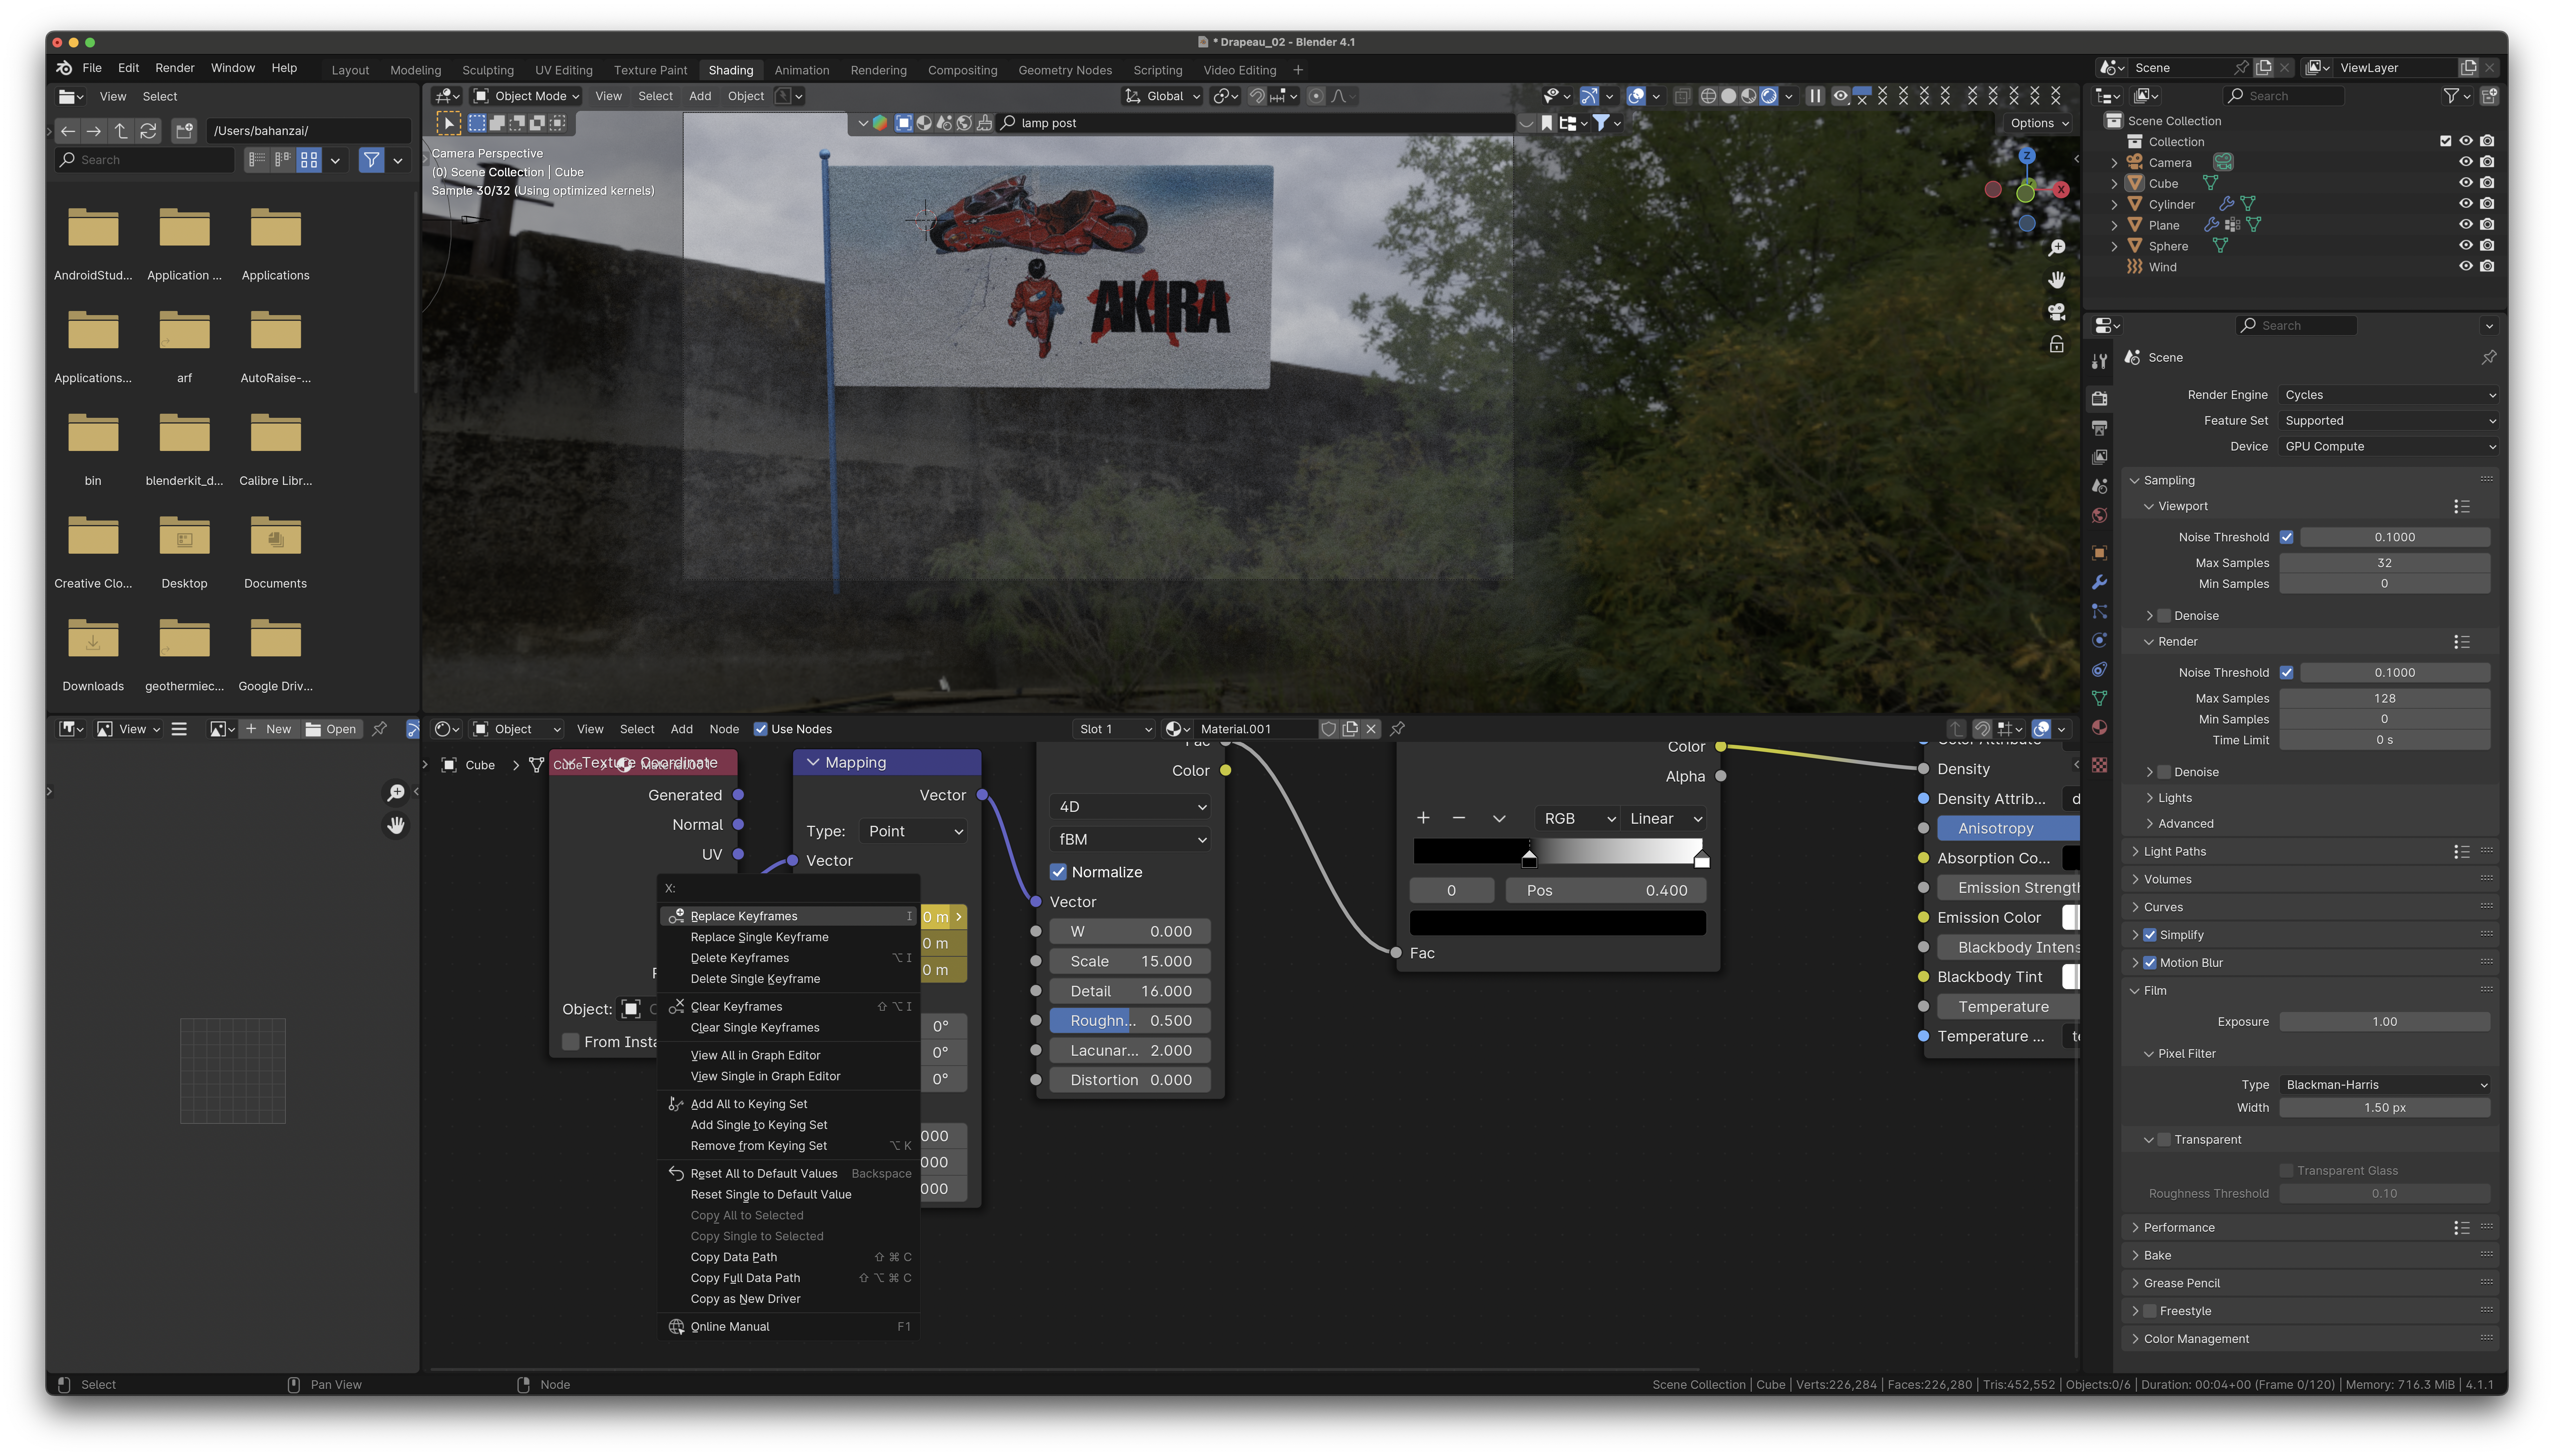
Task: Switch to the Modeling workspace tab
Action: (415, 70)
